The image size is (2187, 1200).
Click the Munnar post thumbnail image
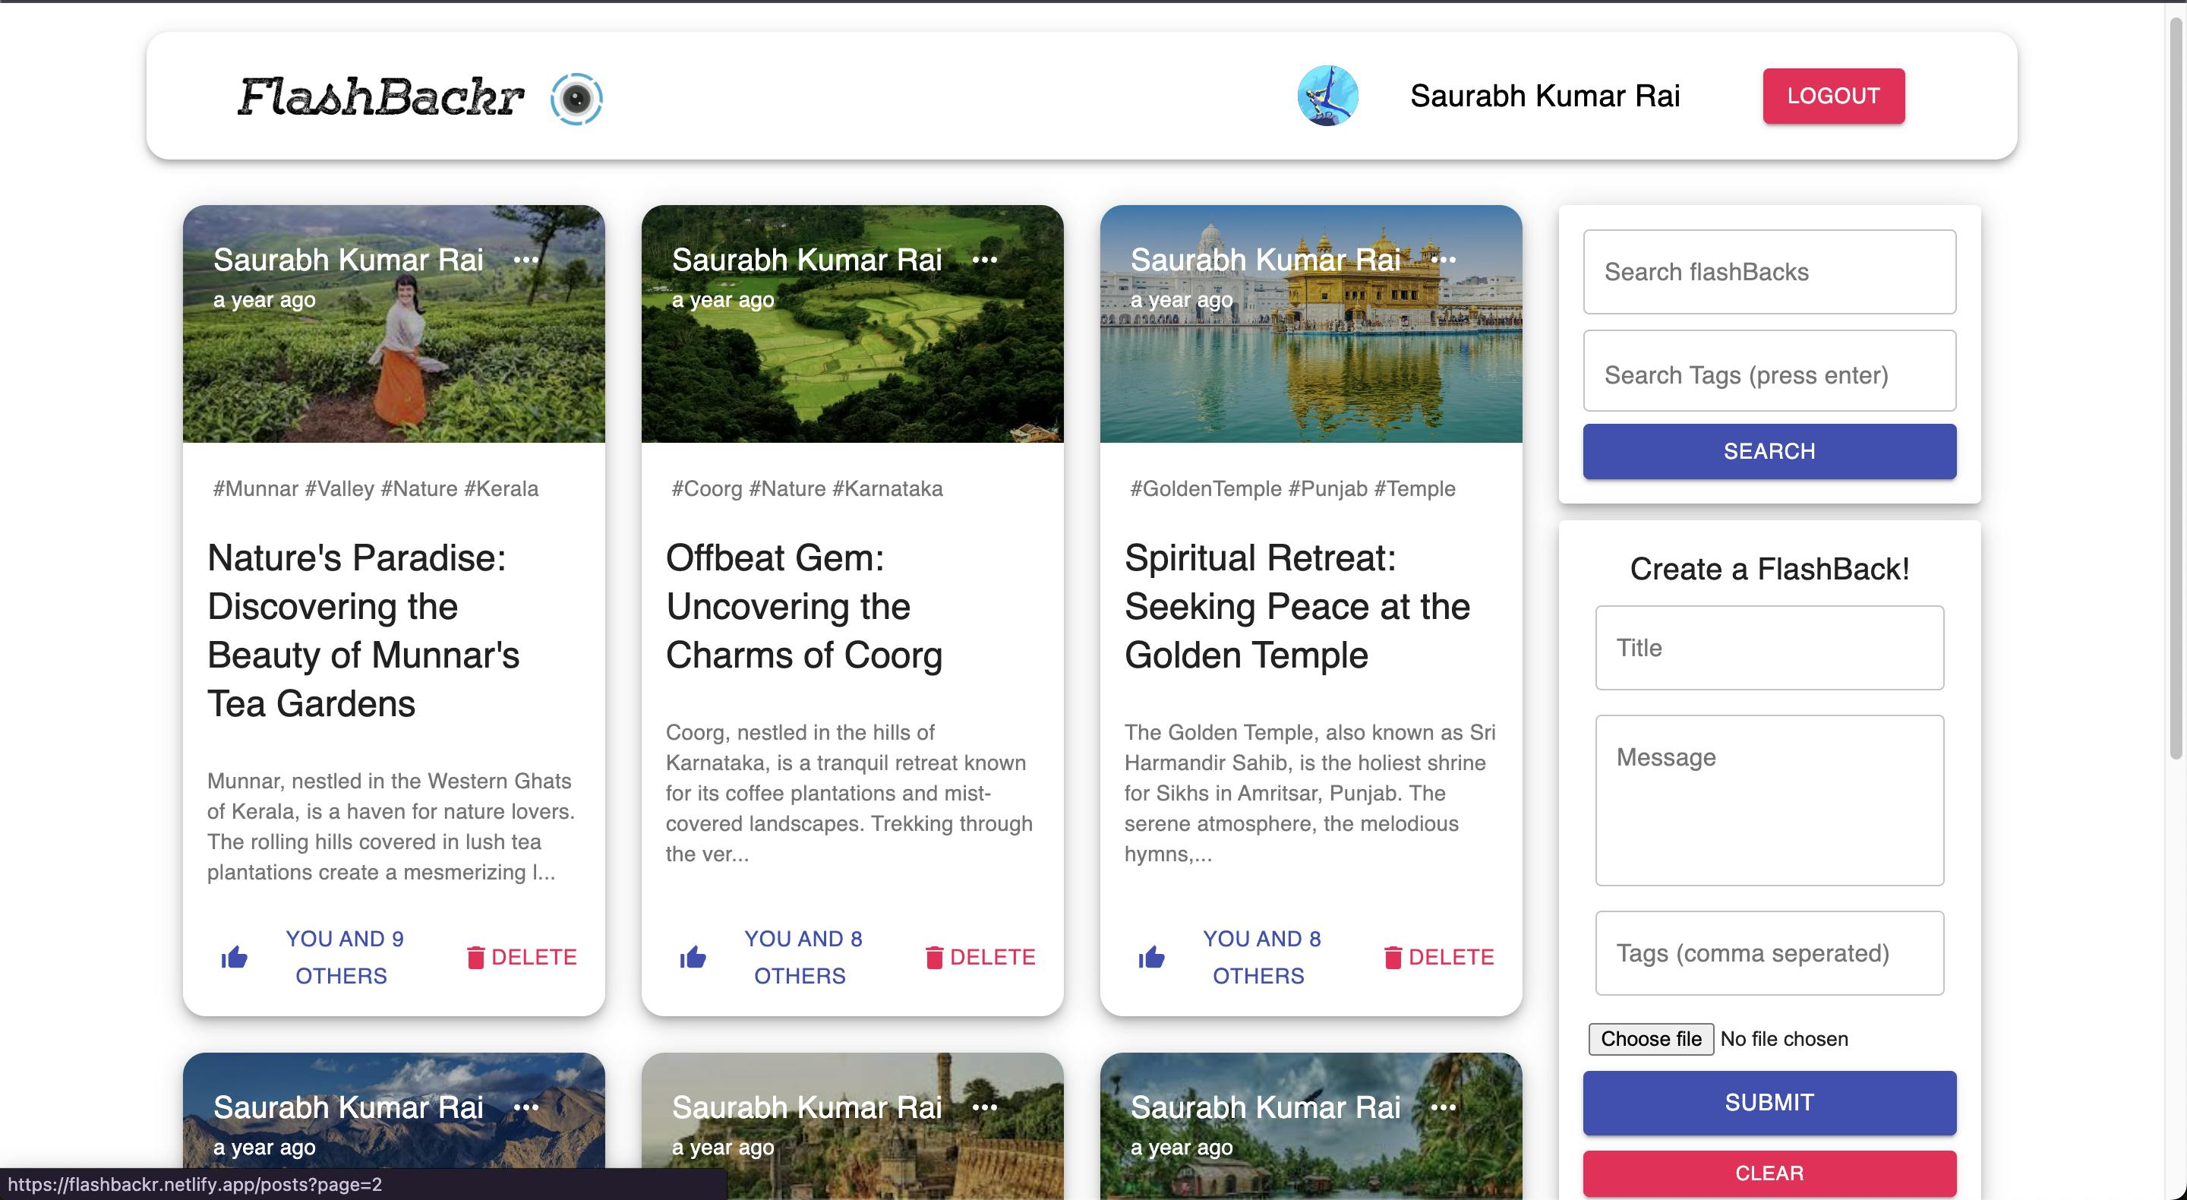pyautogui.click(x=393, y=324)
